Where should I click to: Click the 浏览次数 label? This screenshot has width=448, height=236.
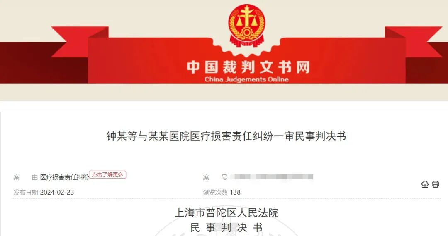pos(215,193)
